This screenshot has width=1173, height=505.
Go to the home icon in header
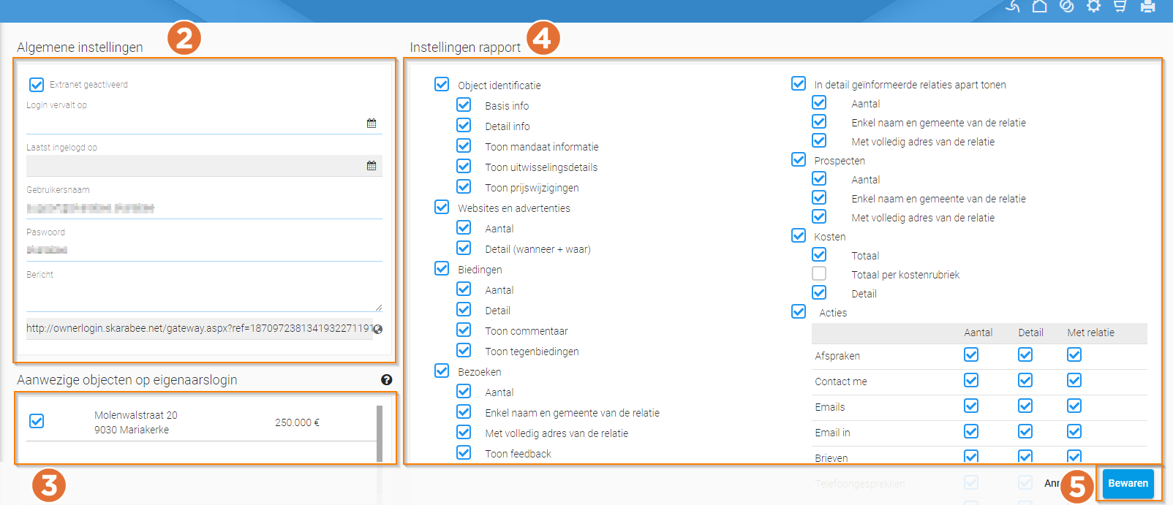1039,7
